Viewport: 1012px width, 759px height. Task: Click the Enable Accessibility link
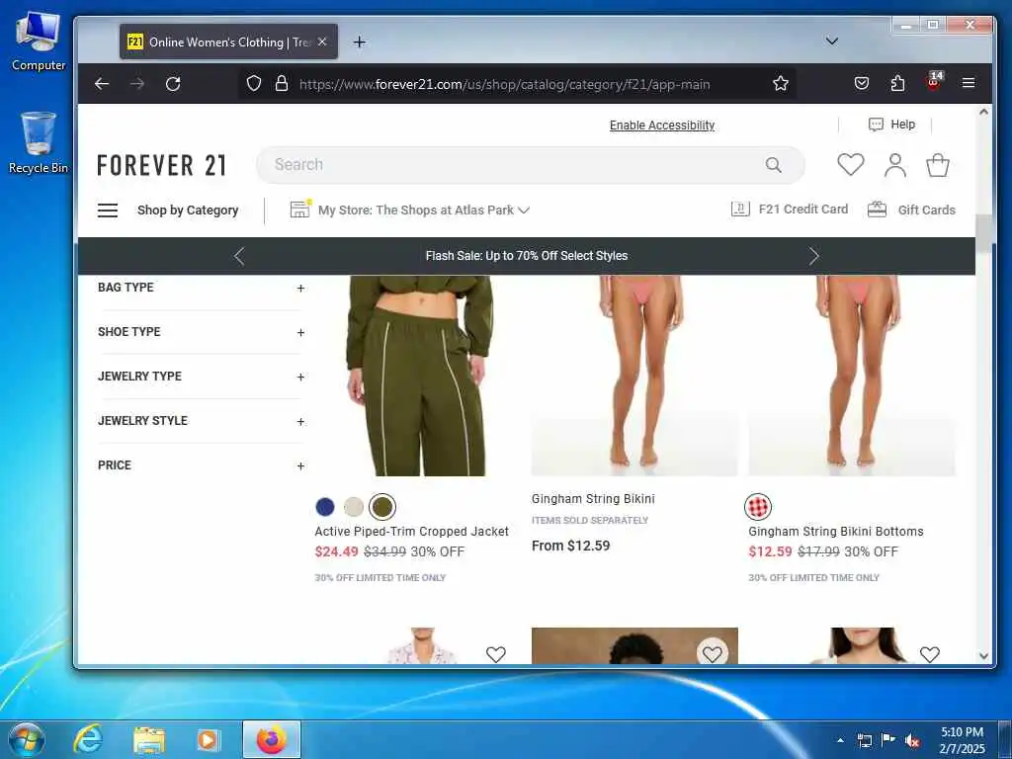(662, 126)
